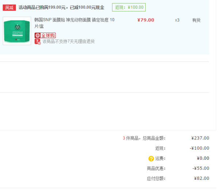
Task: Click the ¥0.00 shipping fee value
Action: pyautogui.click(x=203, y=159)
